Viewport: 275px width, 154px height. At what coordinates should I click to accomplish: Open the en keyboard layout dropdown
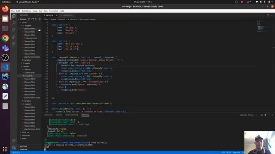(x=249, y=2)
